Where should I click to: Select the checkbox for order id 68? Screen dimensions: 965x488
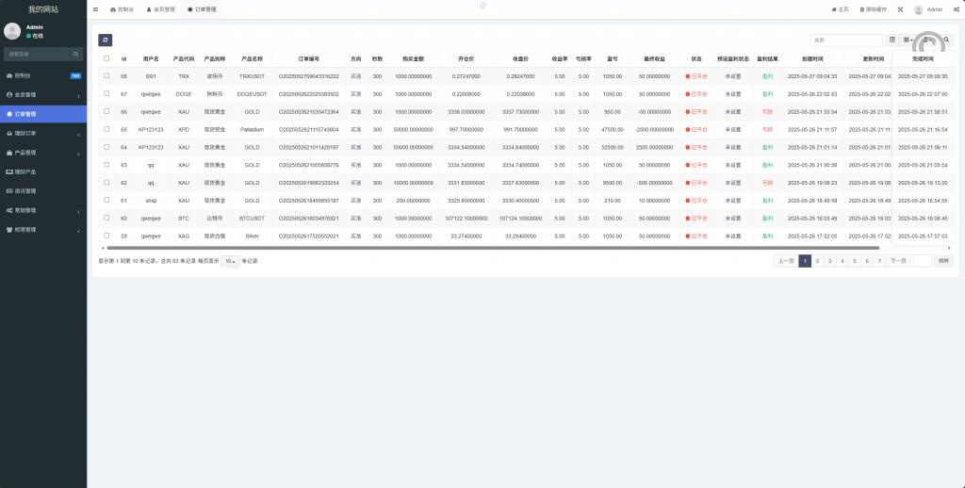pyautogui.click(x=106, y=75)
